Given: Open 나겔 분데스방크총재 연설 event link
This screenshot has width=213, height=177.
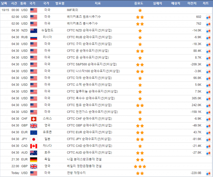Looking at the screenshot, I should (84, 160).
